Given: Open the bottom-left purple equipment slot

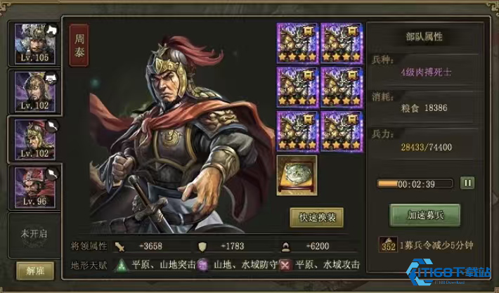Looking at the screenshot, I should (297, 131).
